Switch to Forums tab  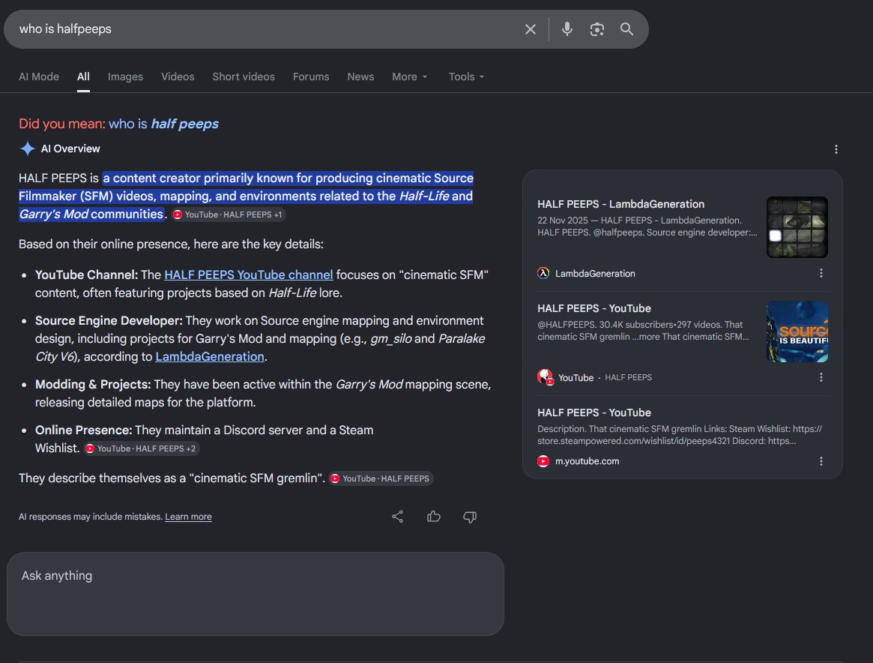(311, 77)
